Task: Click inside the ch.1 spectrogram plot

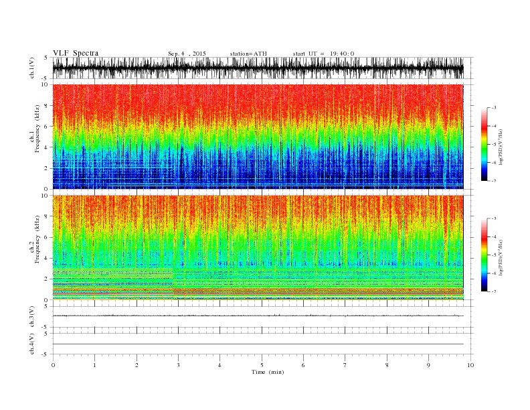Action: (x=258, y=137)
